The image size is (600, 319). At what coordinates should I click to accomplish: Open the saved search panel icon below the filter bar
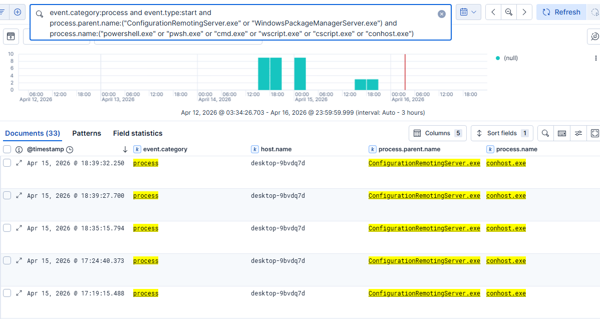pyautogui.click(x=11, y=37)
